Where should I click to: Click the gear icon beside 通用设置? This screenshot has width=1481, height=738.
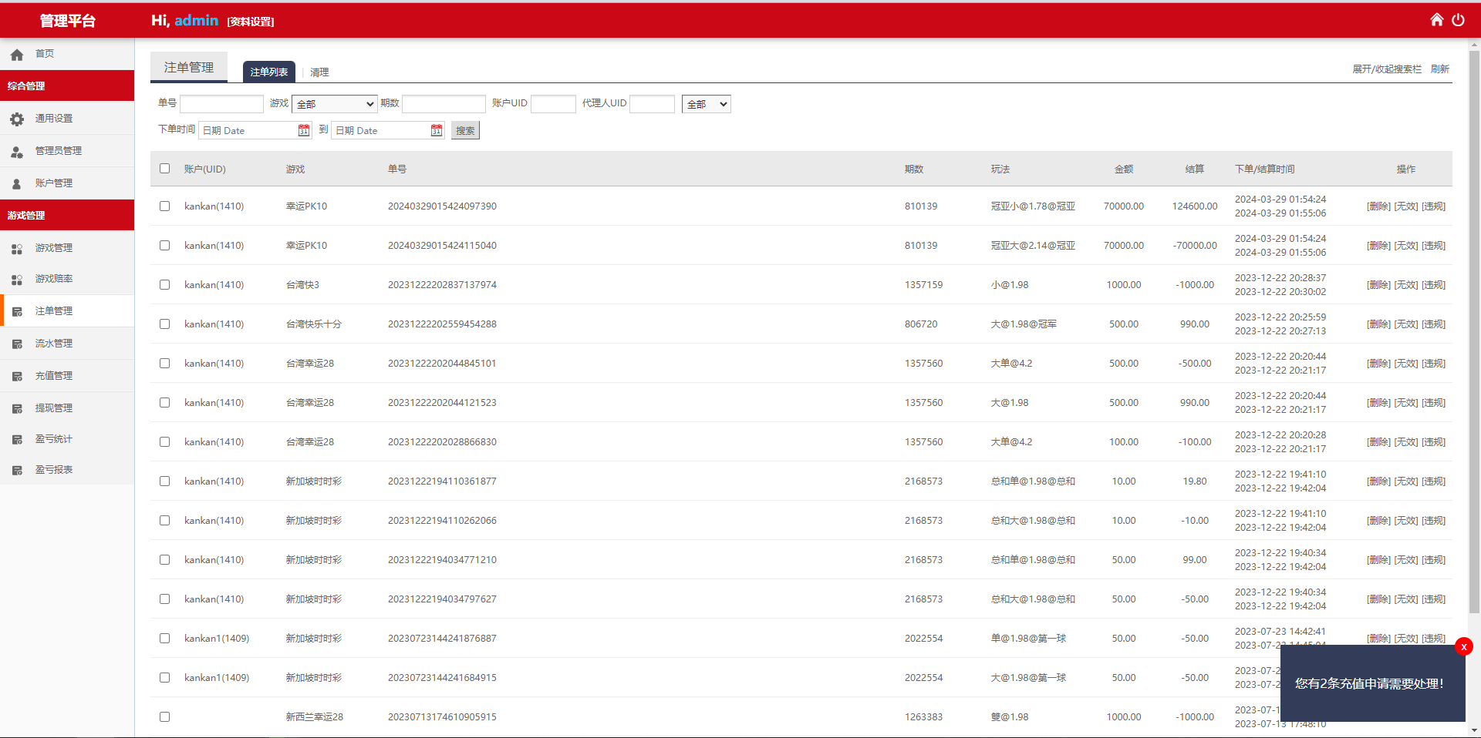(17, 119)
